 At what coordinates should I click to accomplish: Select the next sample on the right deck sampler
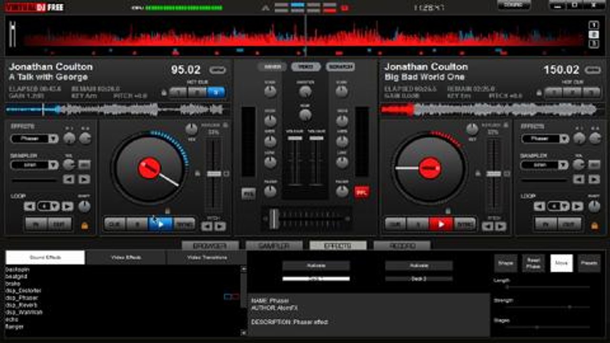[594, 180]
